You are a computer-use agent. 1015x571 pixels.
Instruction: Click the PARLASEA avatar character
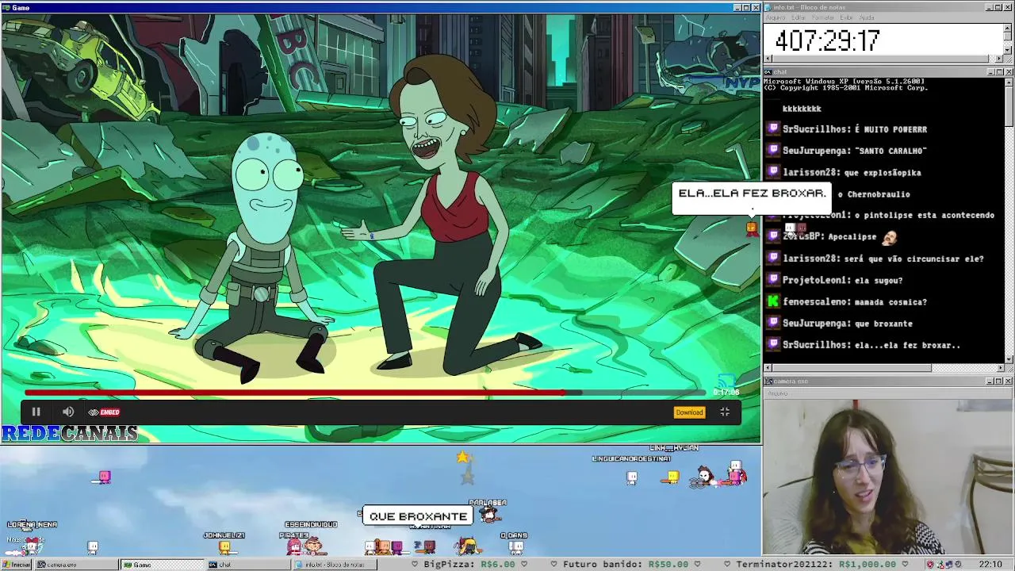coord(490,514)
